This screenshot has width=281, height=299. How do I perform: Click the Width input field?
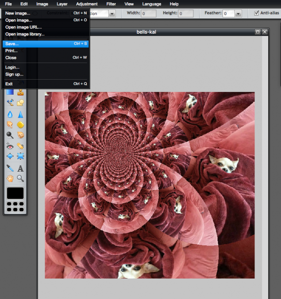pos(148,14)
